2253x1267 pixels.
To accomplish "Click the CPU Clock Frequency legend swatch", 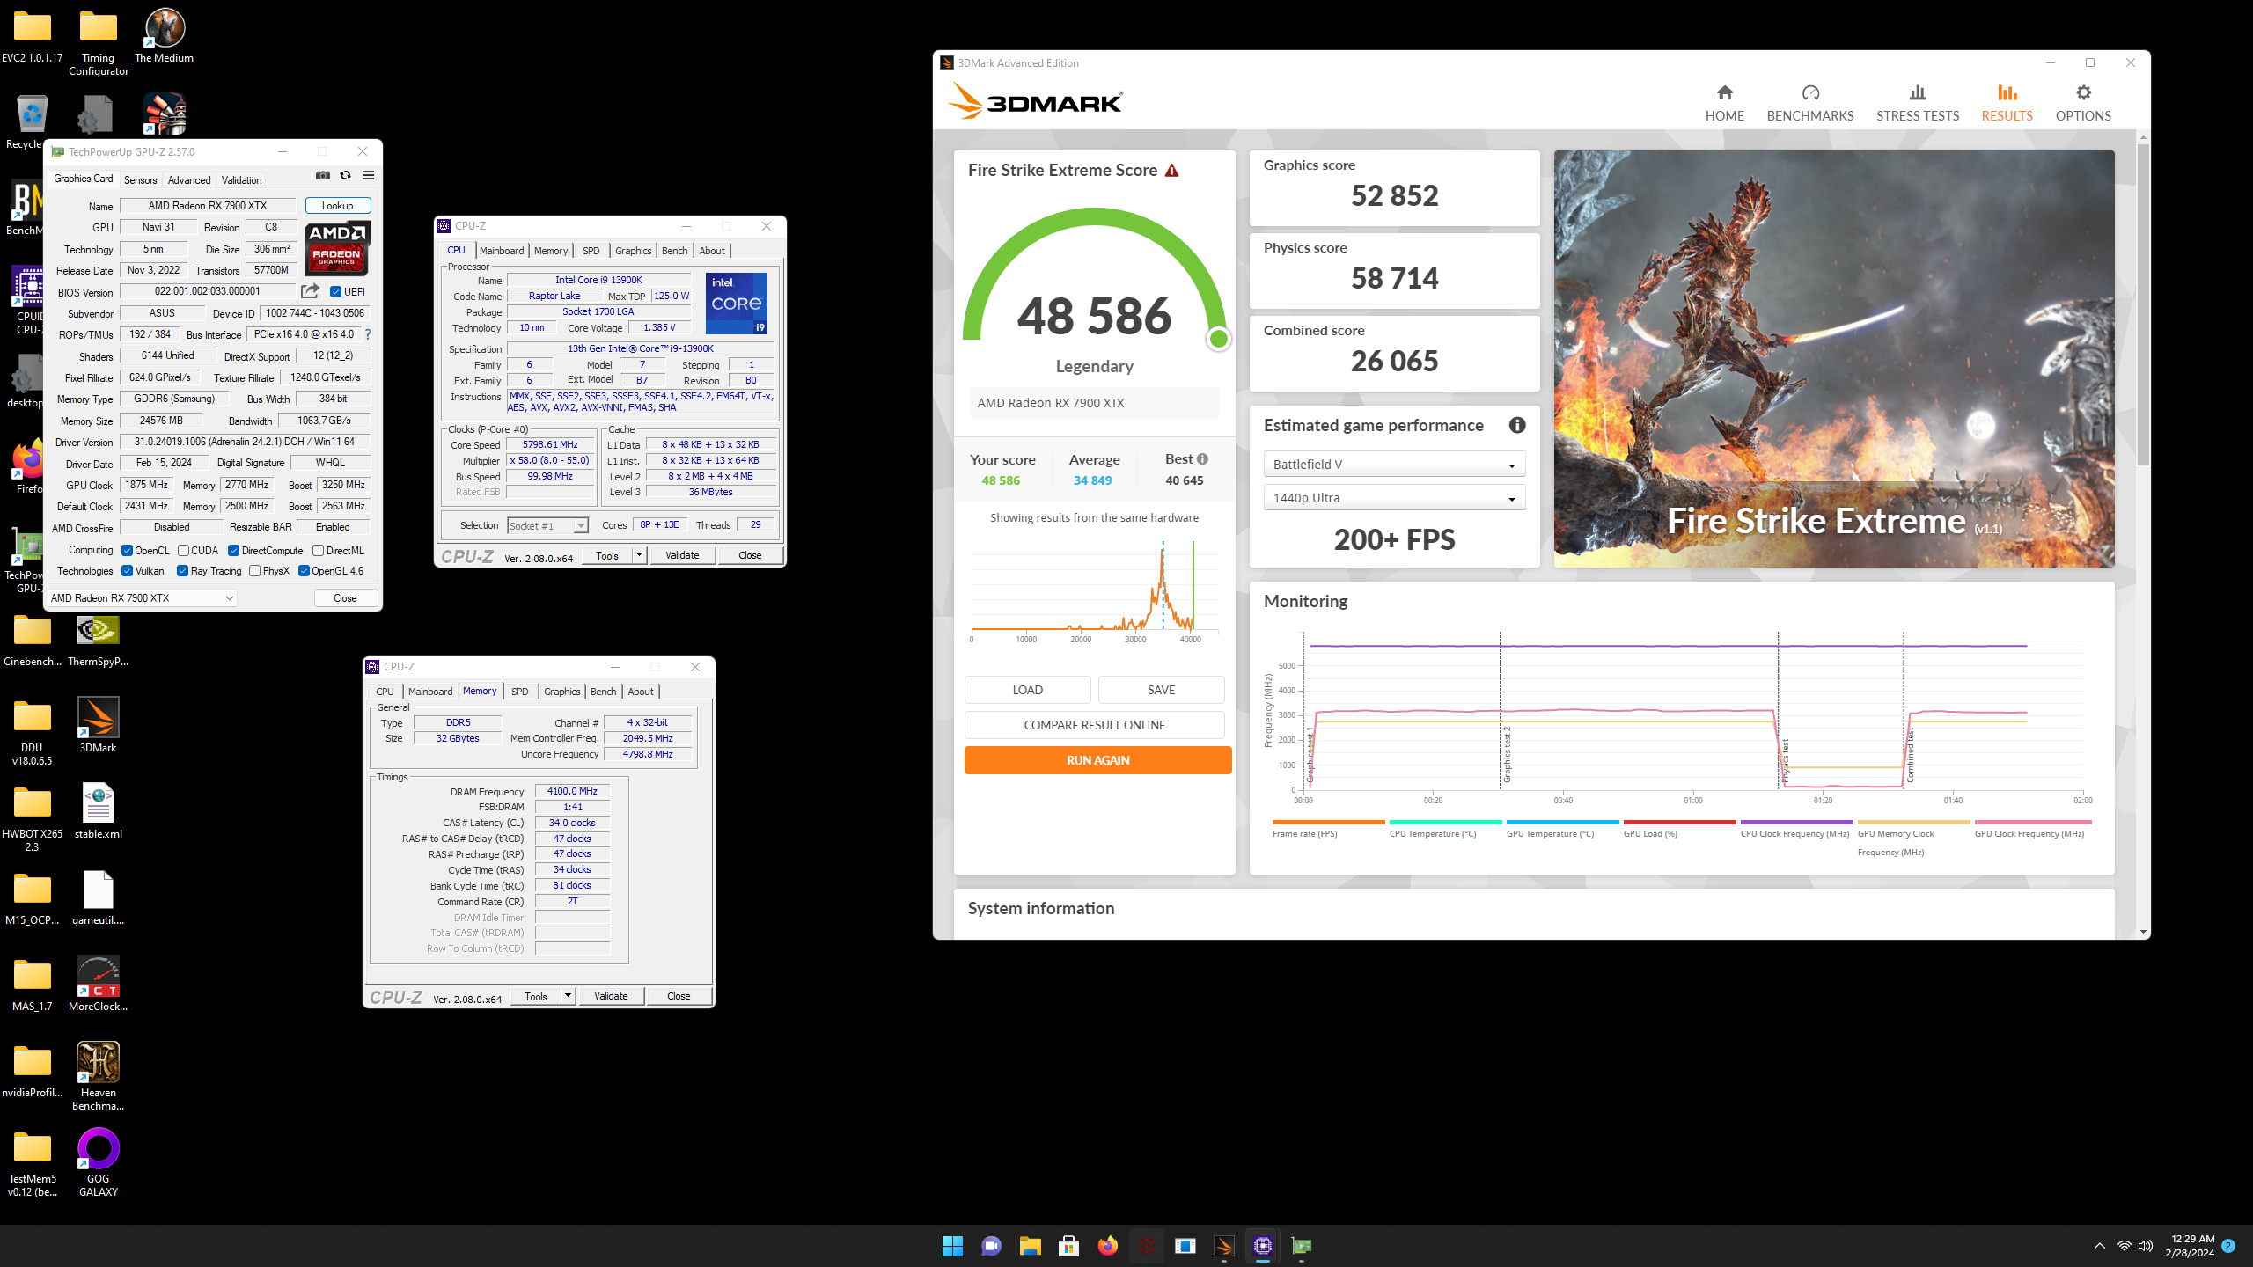I will pos(1796,822).
